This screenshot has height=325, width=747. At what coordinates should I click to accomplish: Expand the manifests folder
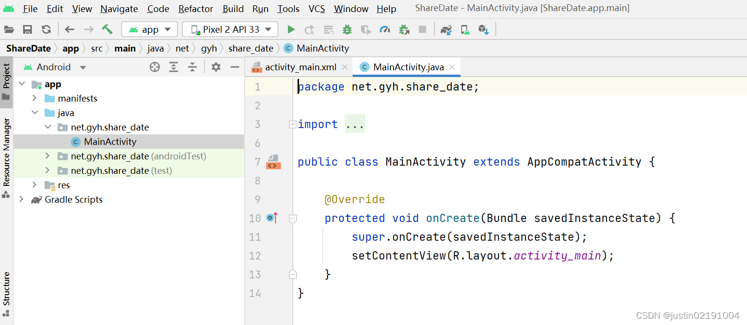pos(34,98)
